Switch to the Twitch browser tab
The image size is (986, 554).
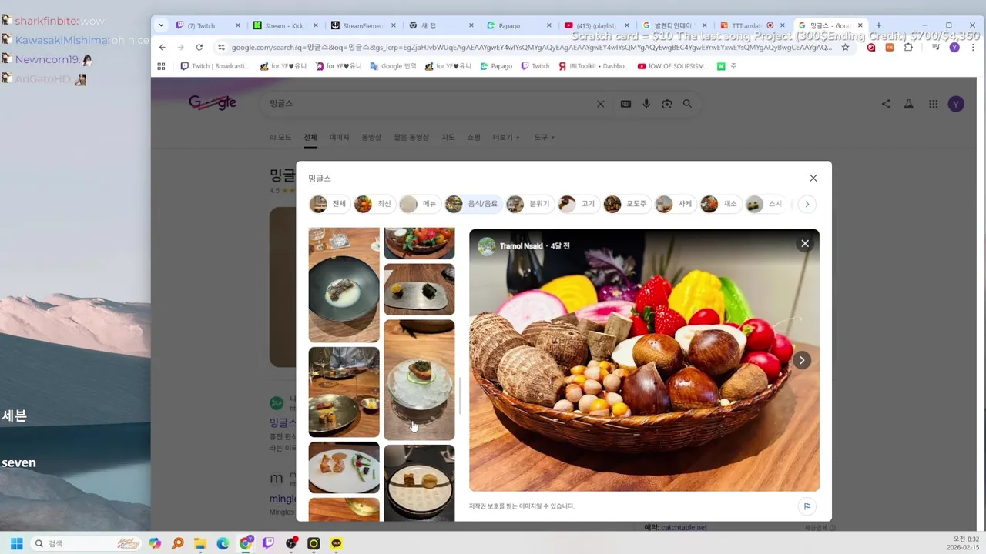coord(208,25)
